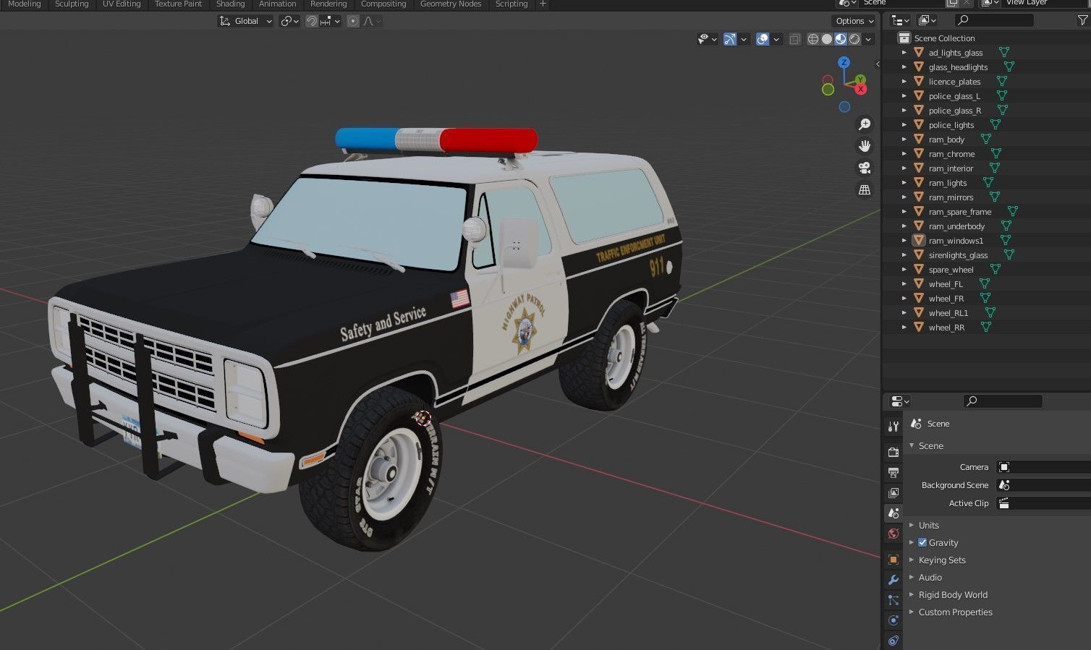Switch to the Compositing workspace tab
The image size is (1091, 650).
coord(383,4)
